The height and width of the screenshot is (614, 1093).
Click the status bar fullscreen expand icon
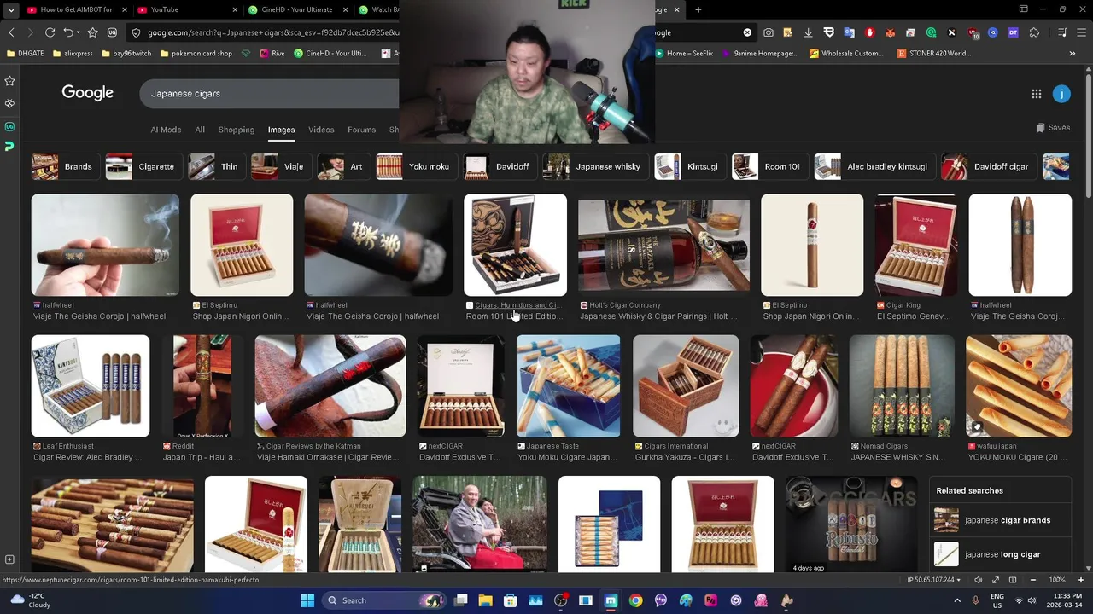coord(995,580)
